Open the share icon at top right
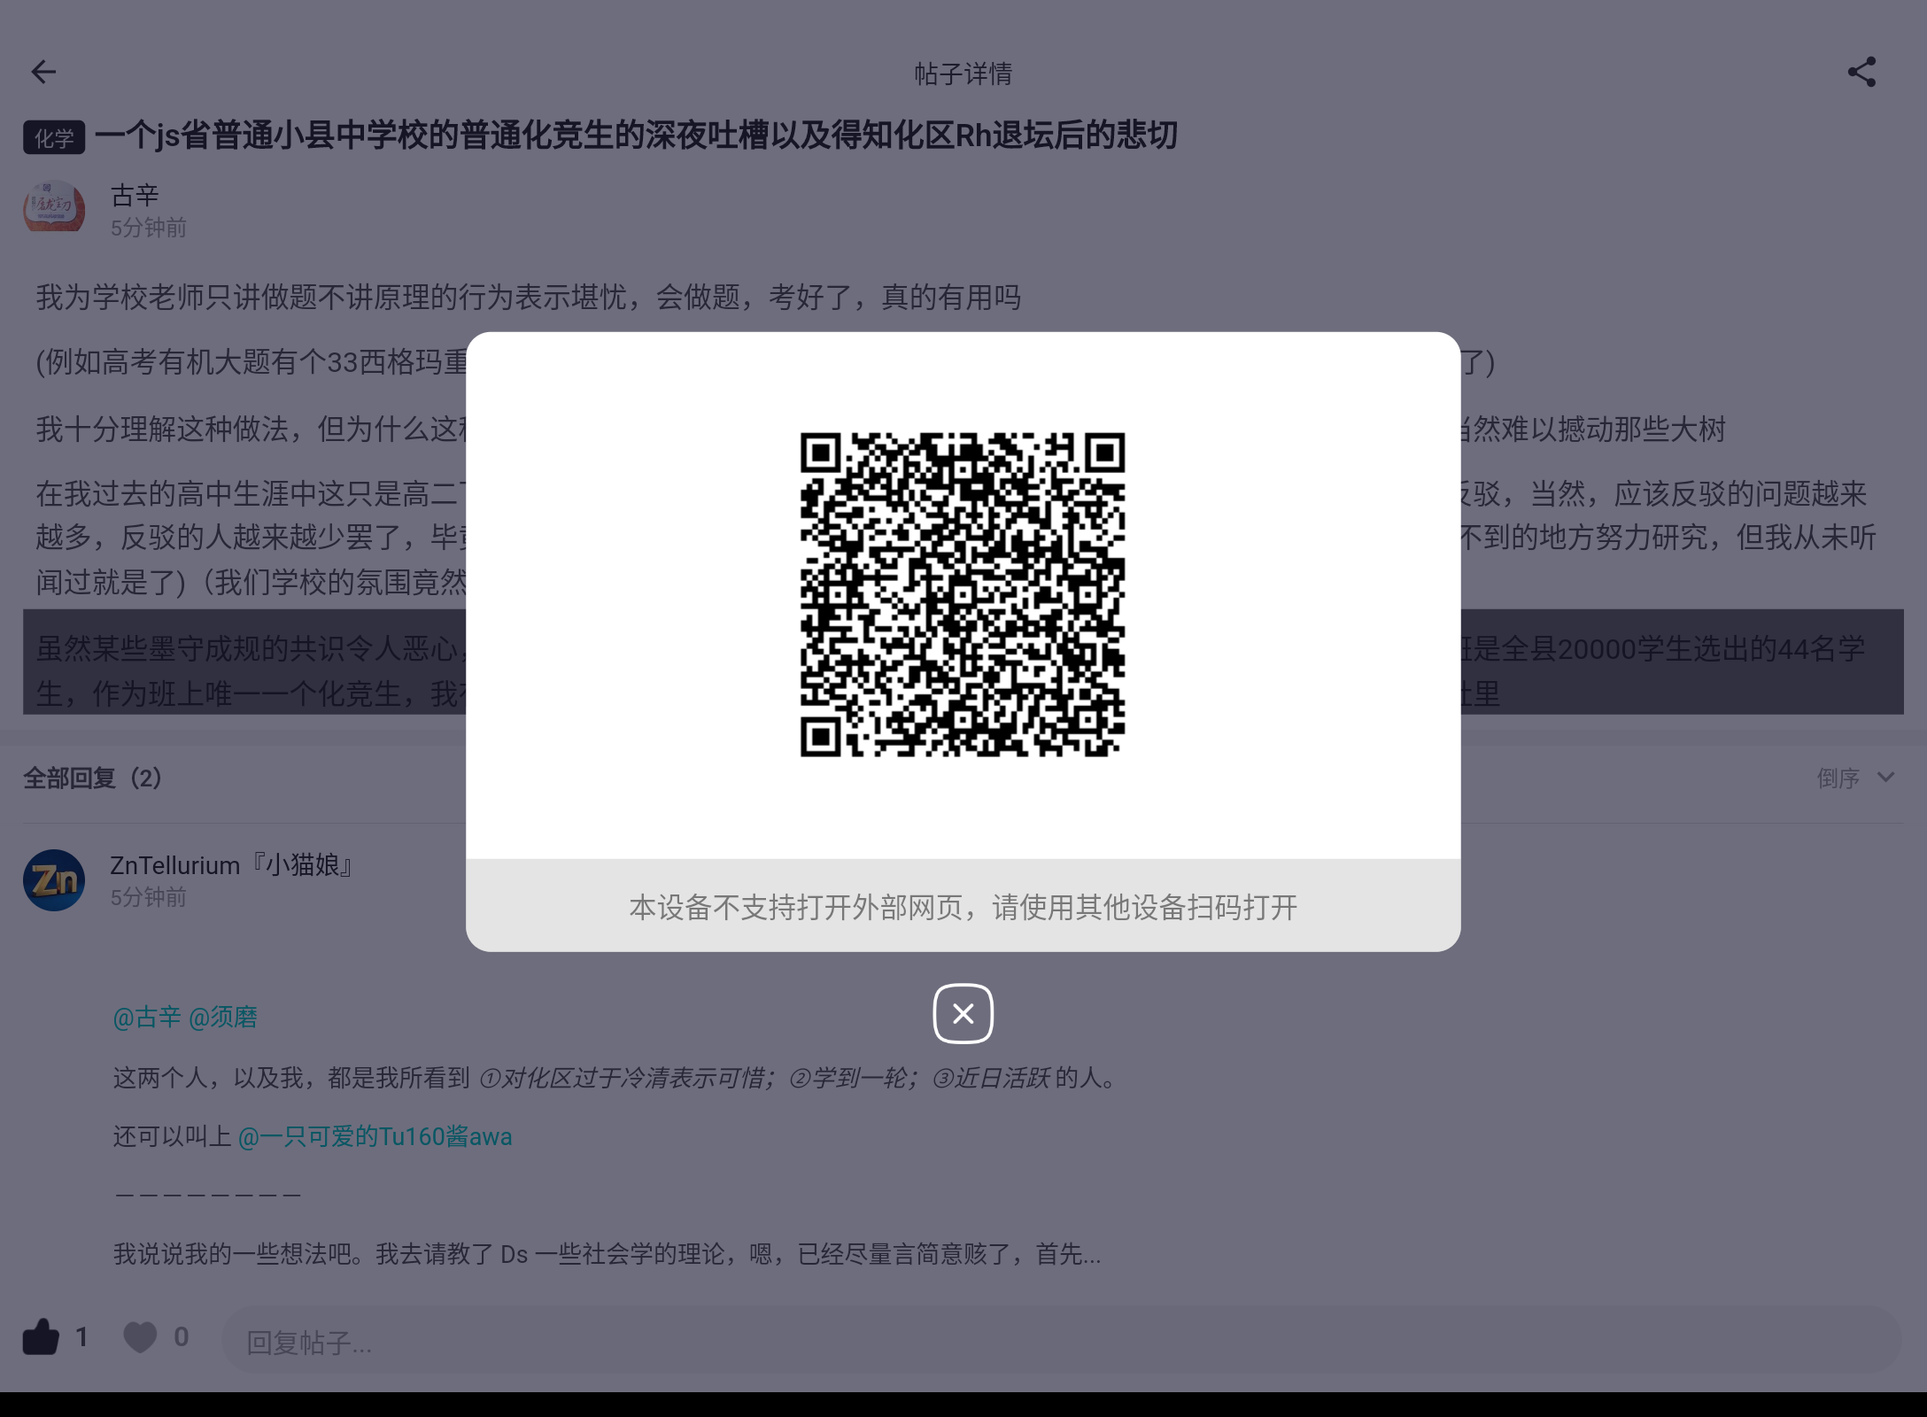Viewport: 1927px width, 1417px height. pyautogui.click(x=1862, y=72)
